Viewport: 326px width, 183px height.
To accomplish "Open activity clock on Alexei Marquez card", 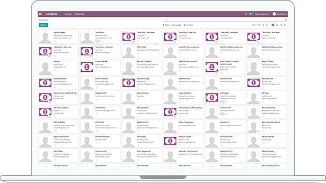I will (x=263, y=160).
